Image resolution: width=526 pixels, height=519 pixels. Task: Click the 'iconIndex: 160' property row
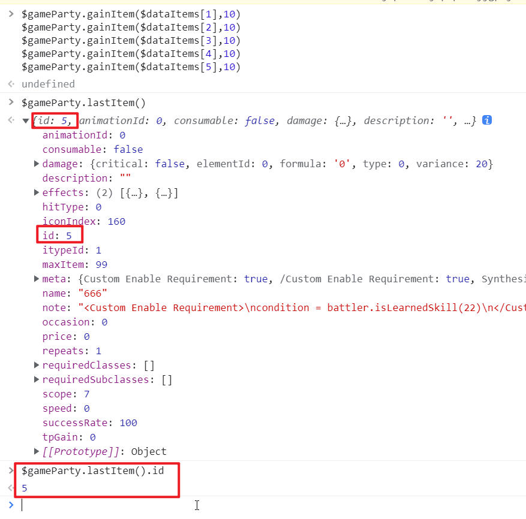click(x=84, y=221)
